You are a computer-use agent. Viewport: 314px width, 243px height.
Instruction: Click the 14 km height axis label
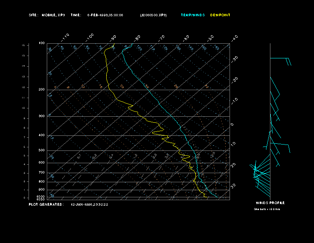(x=23, y=66)
